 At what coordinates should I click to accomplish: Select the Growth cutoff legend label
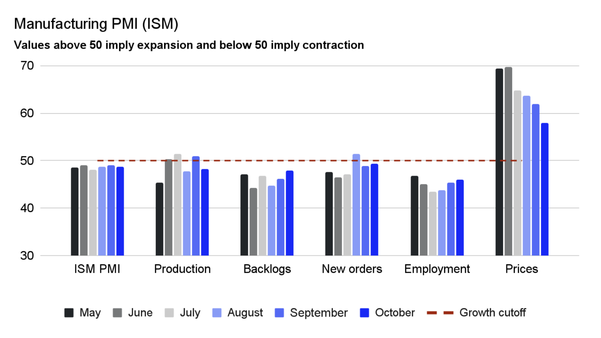pos(492,313)
